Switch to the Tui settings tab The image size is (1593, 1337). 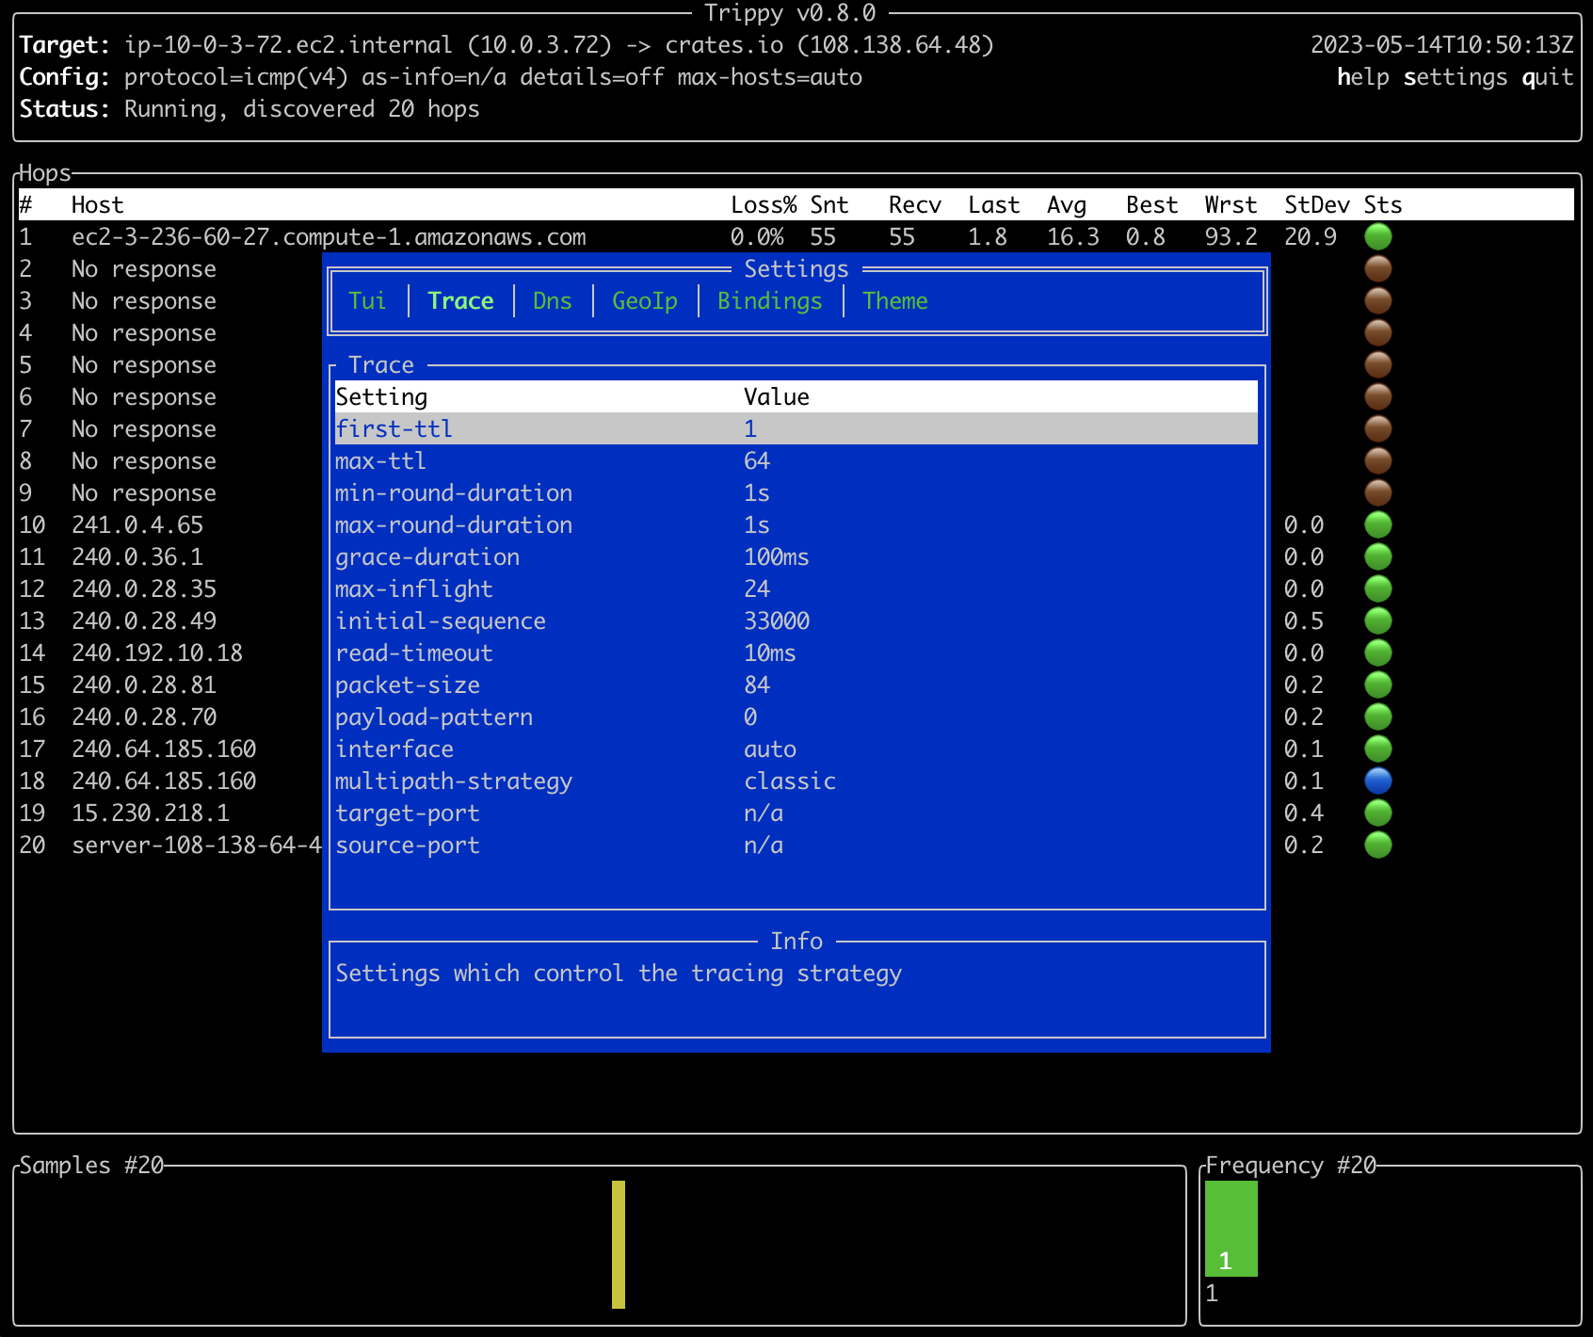(x=367, y=300)
